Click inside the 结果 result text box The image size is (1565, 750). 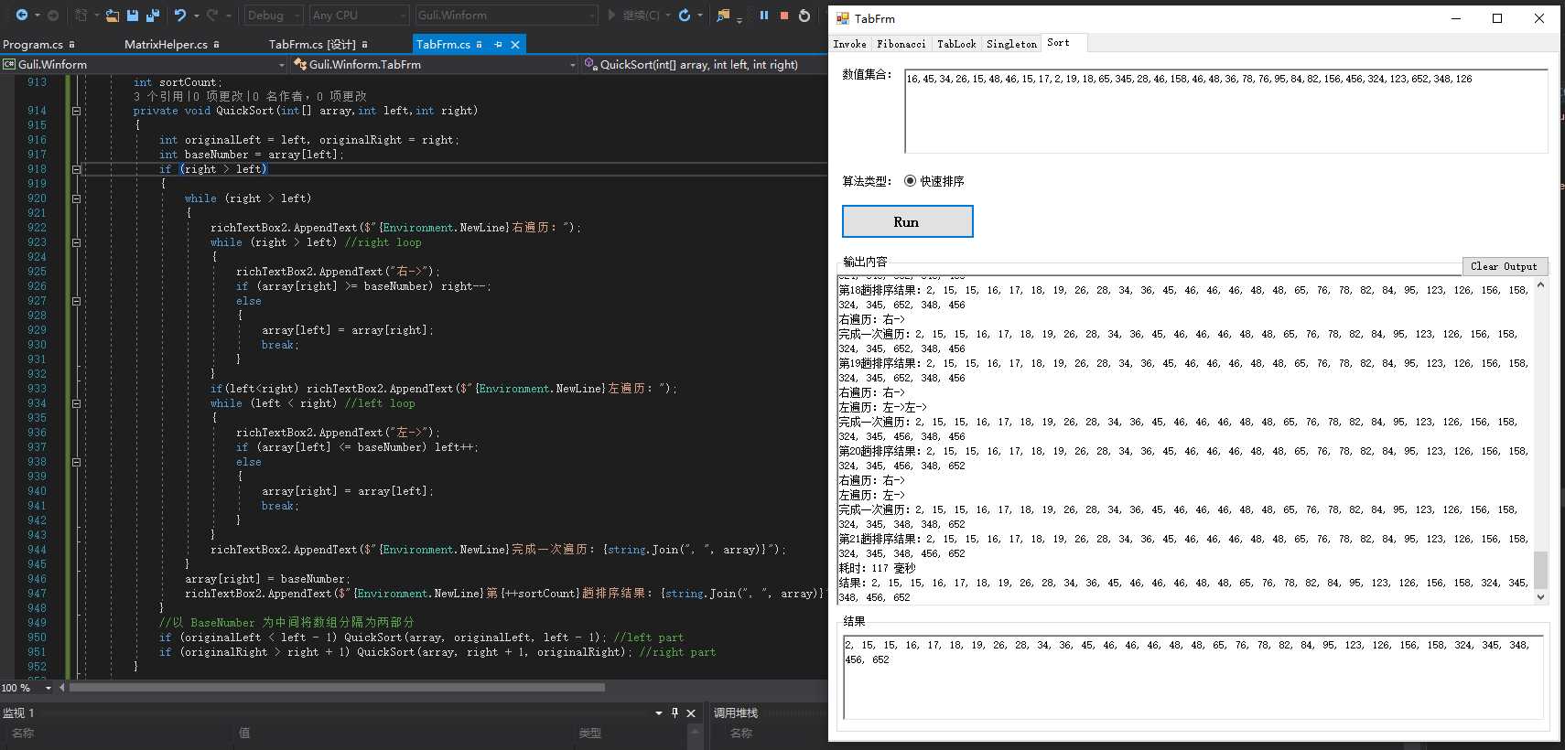click(1193, 677)
